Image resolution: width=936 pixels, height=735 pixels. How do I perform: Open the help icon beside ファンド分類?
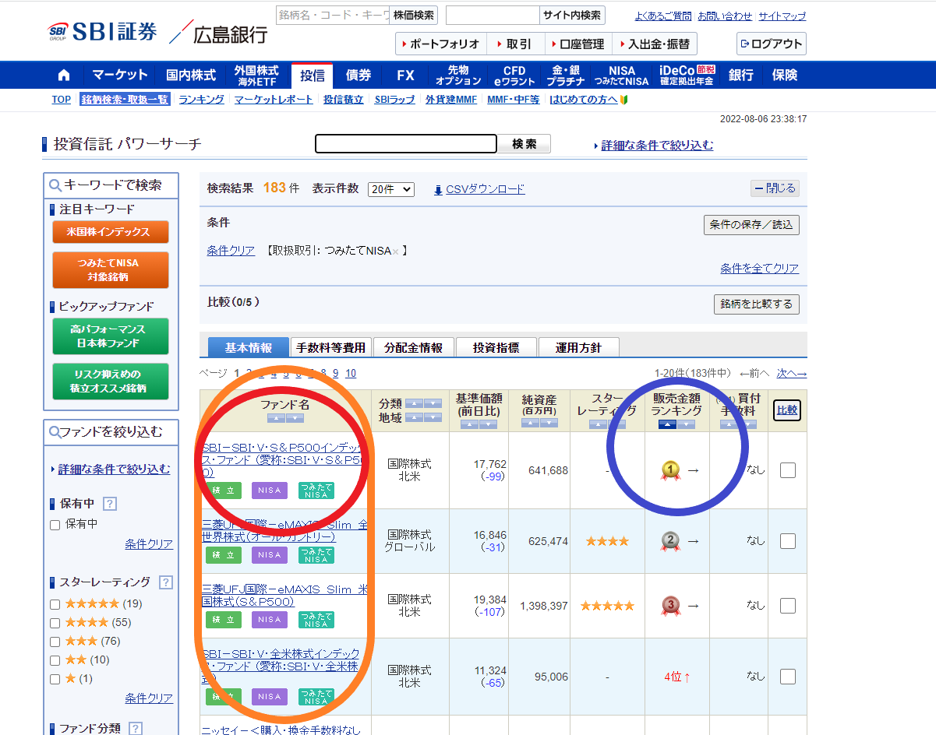point(135,729)
